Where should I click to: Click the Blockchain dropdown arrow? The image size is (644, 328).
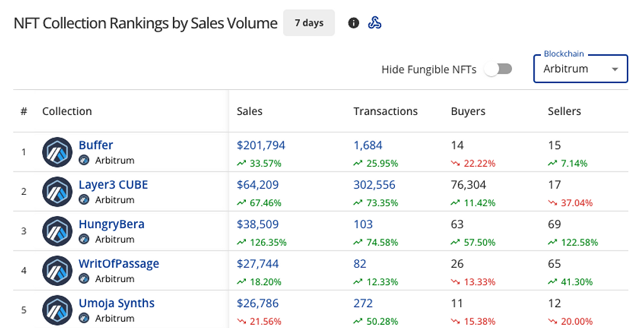click(614, 69)
